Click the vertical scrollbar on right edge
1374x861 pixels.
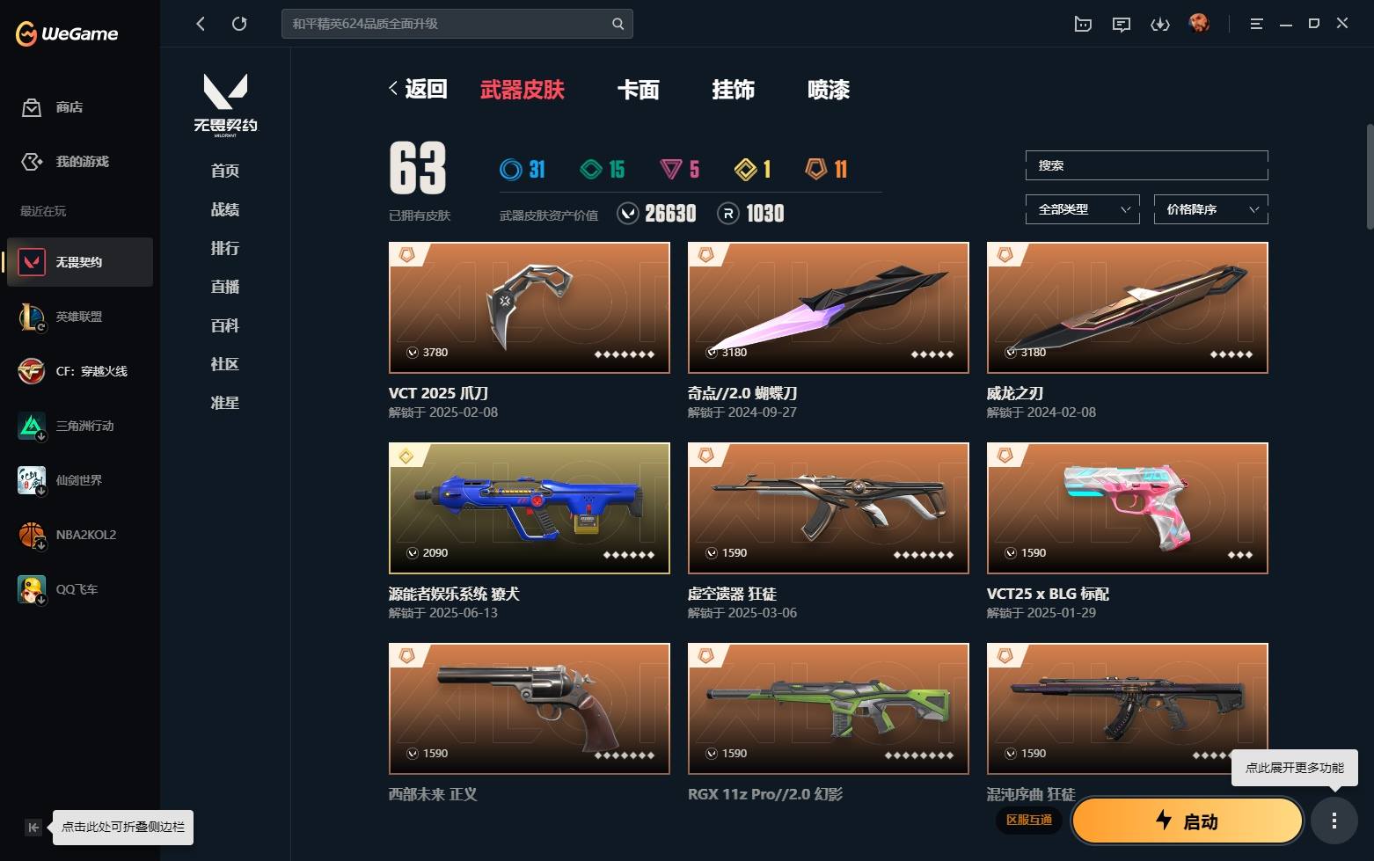point(1369,176)
